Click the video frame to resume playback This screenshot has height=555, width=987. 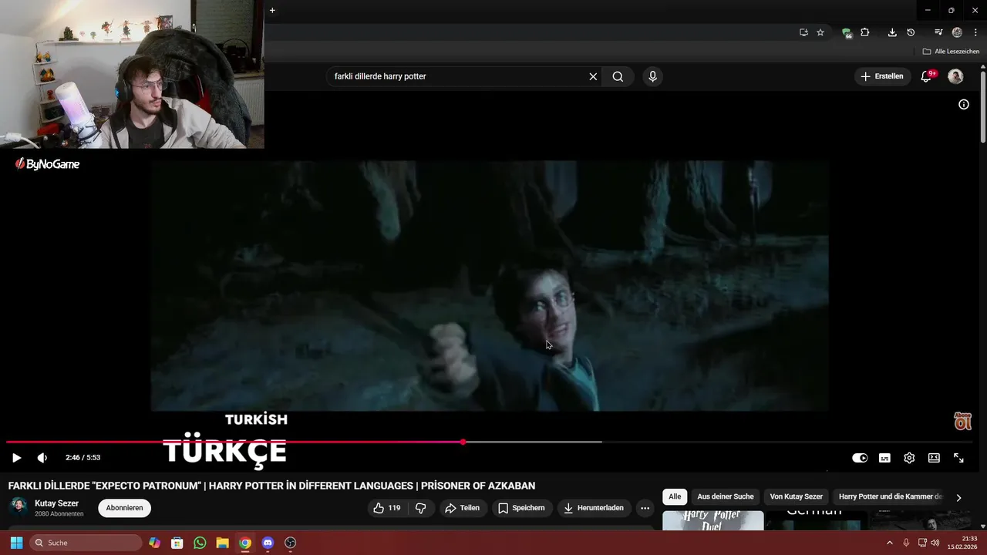[x=490, y=285]
